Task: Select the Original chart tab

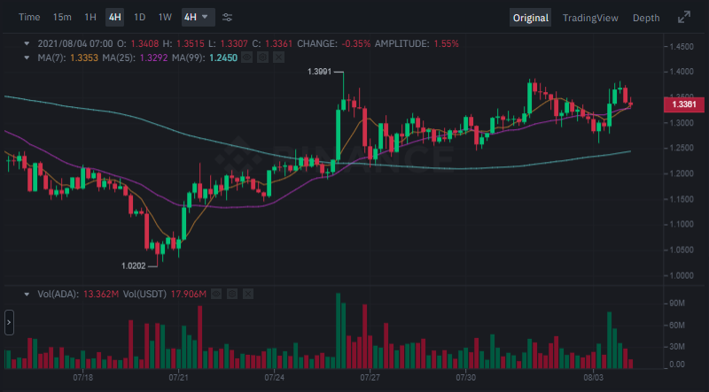Action: coord(530,18)
